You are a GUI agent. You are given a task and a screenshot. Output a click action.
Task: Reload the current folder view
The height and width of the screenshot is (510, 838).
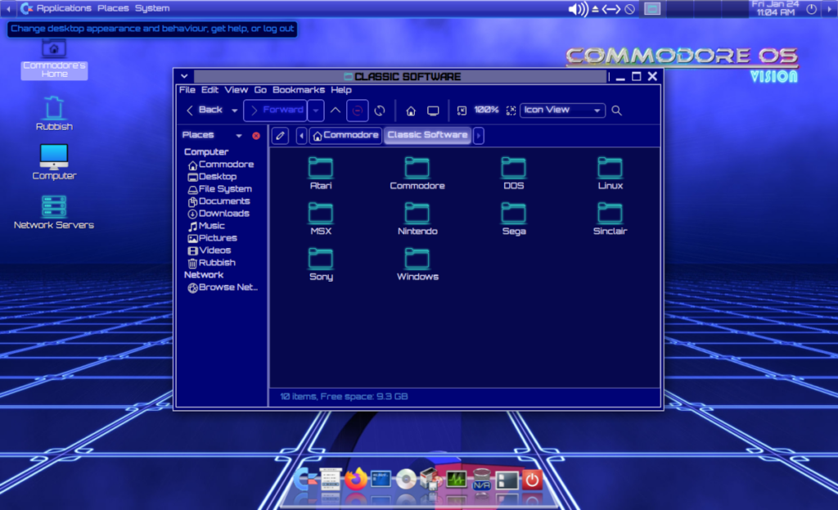pyautogui.click(x=380, y=111)
